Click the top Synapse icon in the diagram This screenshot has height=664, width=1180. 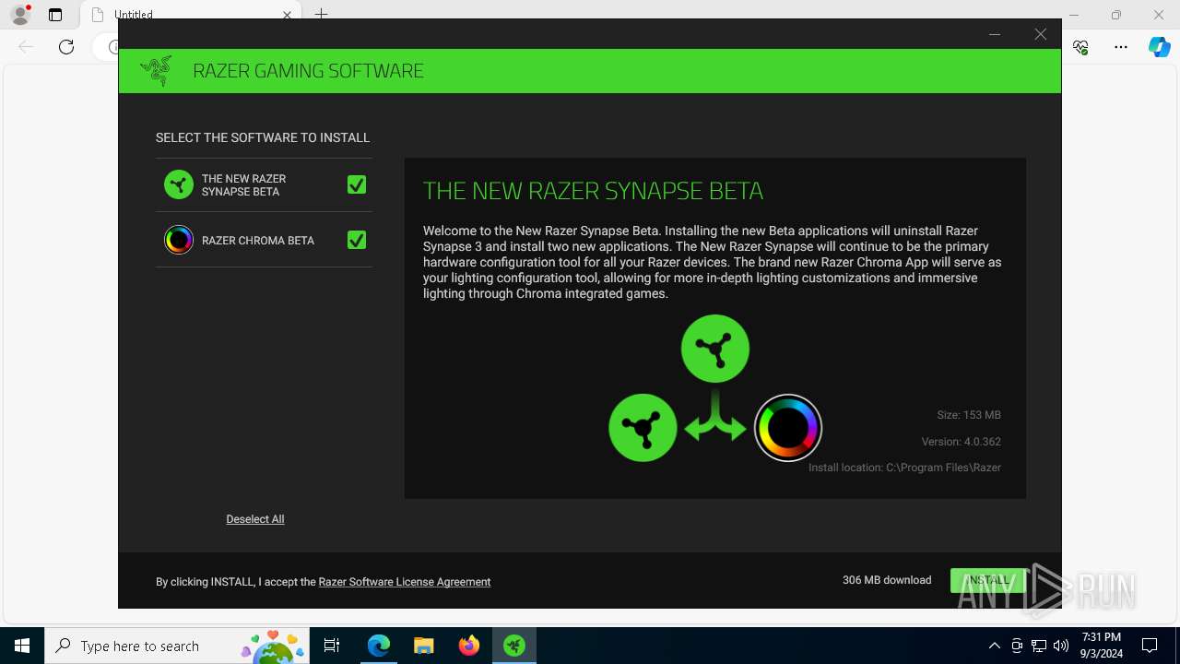point(715,349)
